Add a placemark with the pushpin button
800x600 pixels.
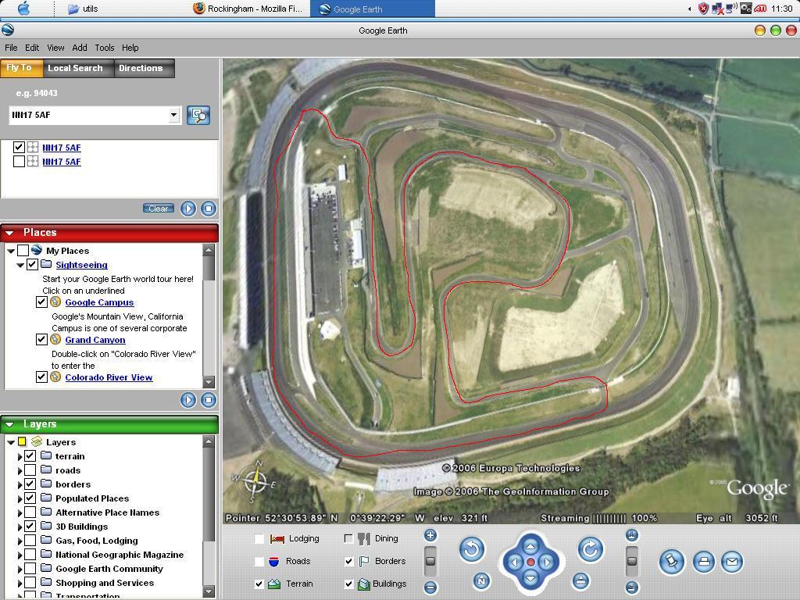[x=671, y=562]
